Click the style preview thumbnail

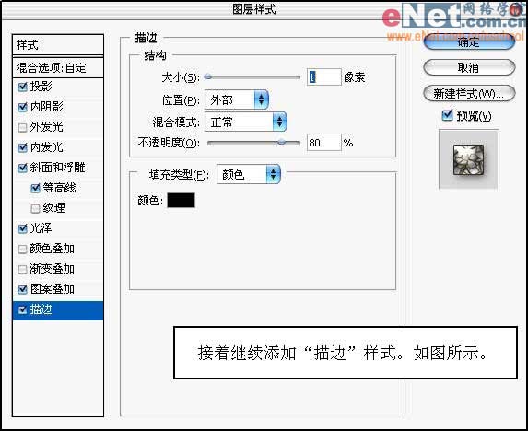click(x=468, y=160)
